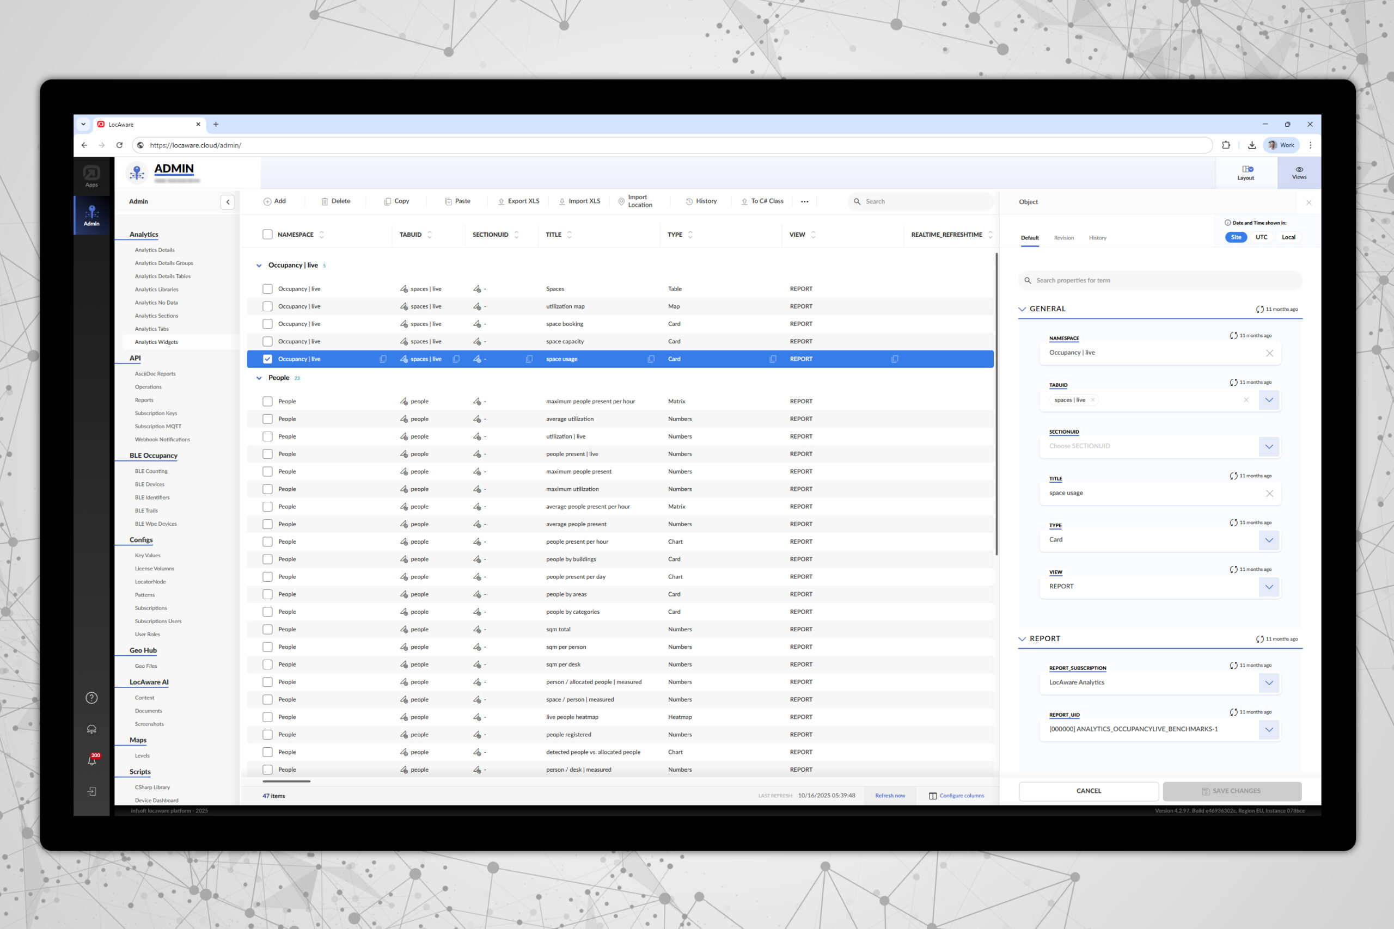Open Analytics Sections in sidebar
Viewport: 1394px width, 929px height.
coord(156,316)
